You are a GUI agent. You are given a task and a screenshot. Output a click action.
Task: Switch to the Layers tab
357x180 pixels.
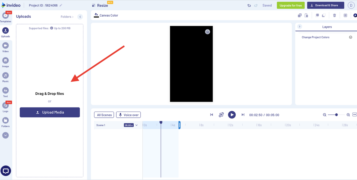coord(327,27)
